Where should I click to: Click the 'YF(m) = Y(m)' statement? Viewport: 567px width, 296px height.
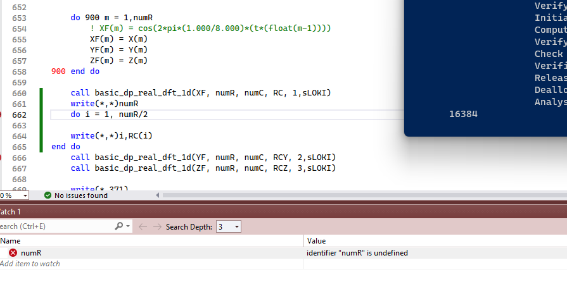click(118, 50)
